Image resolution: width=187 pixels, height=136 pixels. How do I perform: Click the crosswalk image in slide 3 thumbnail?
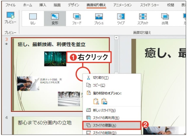coord(69,99)
